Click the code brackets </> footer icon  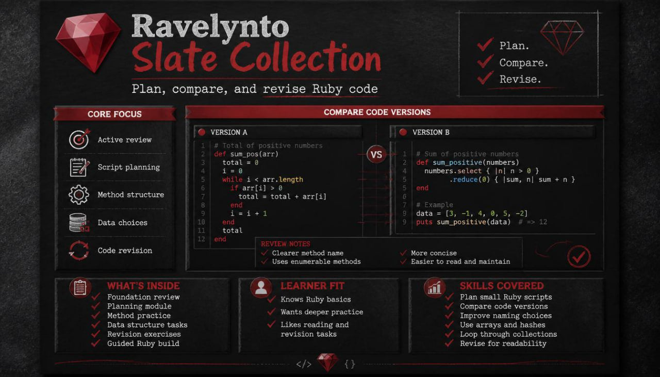[x=304, y=364]
